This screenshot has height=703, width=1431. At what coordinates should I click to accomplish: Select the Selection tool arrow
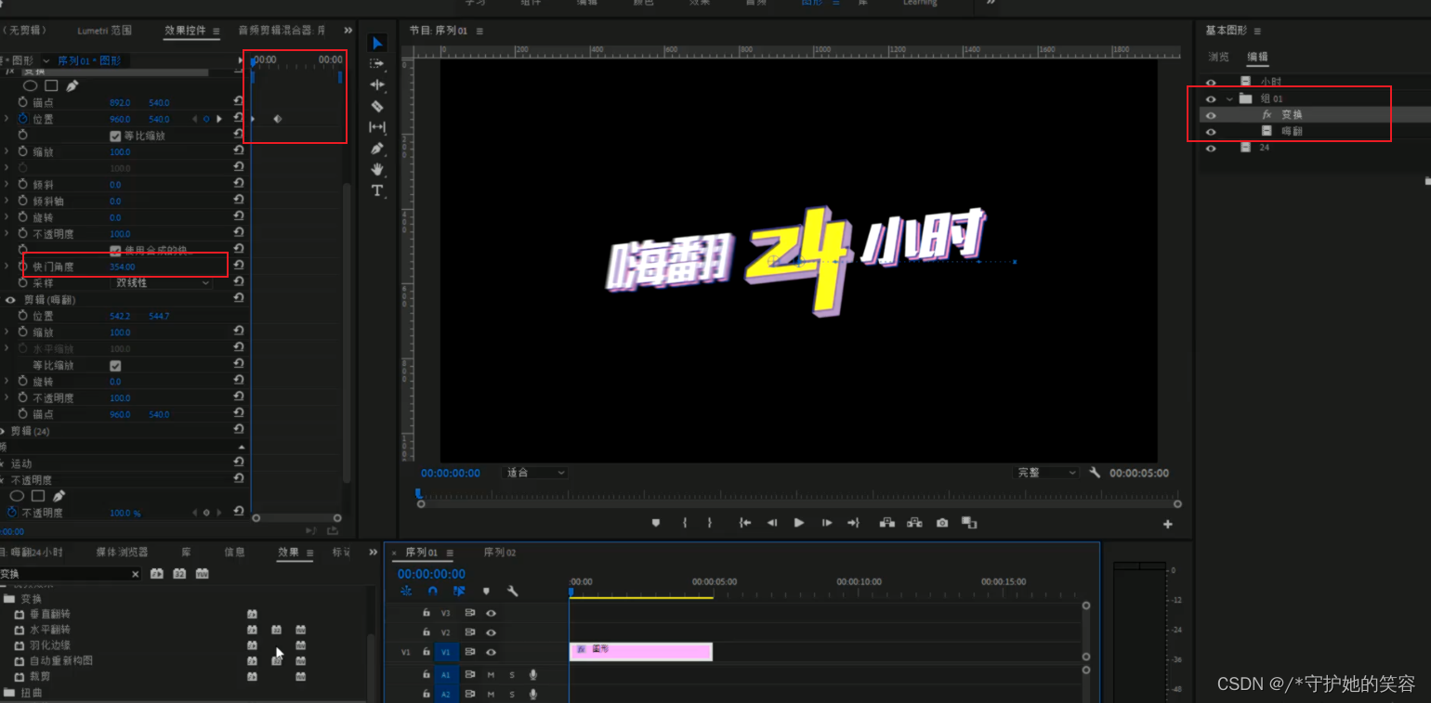click(x=377, y=43)
